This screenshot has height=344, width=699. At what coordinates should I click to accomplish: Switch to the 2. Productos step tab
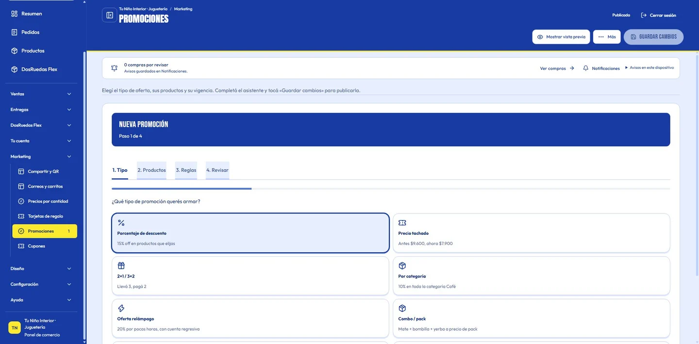tap(151, 170)
